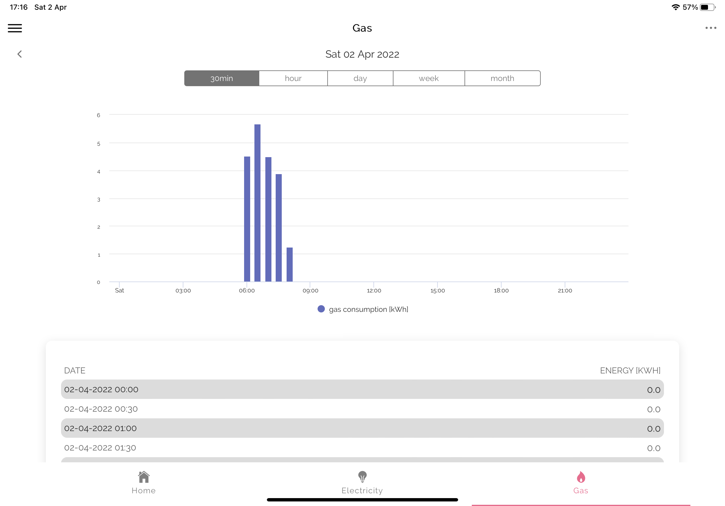Switch to the month view
The width and height of the screenshot is (725, 506).
coord(502,78)
